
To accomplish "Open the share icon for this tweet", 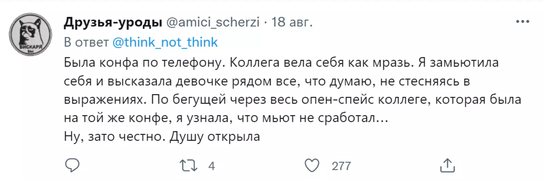I will [x=447, y=165].
